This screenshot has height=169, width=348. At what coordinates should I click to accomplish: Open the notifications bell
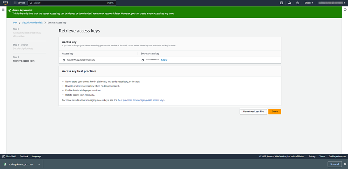click(289, 3)
